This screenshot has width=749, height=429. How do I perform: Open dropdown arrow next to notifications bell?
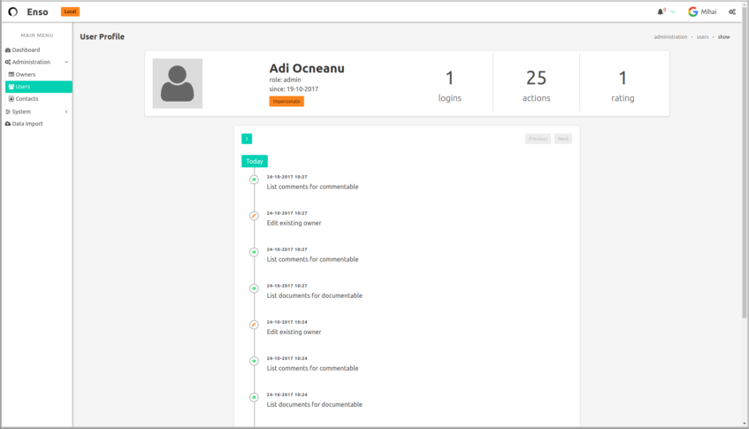click(x=673, y=12)
